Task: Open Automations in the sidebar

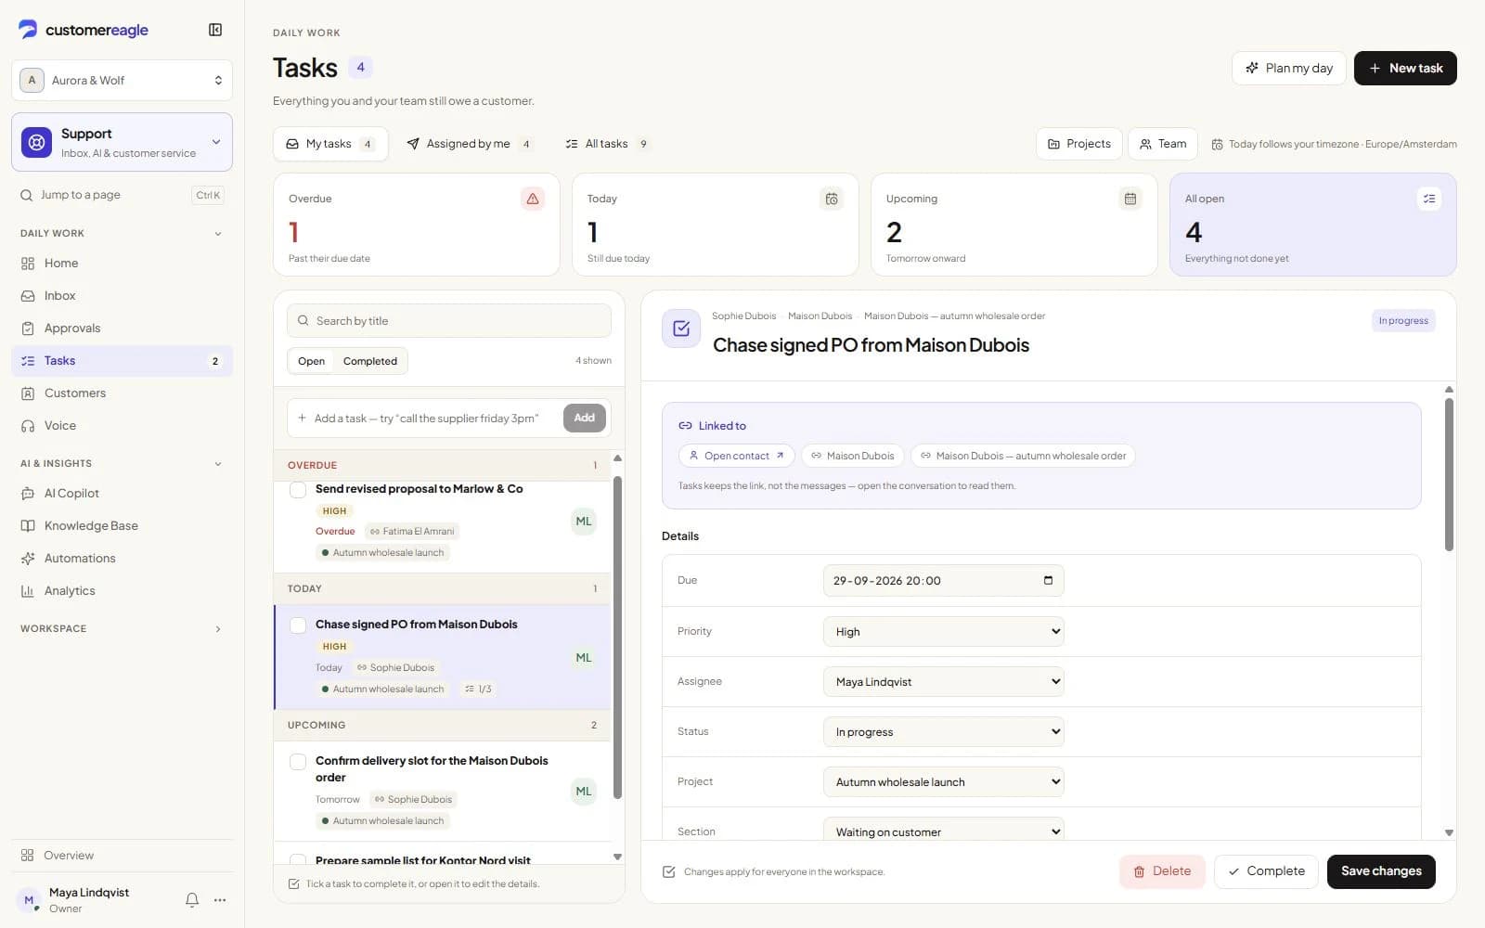Action: tap(122, 559)
